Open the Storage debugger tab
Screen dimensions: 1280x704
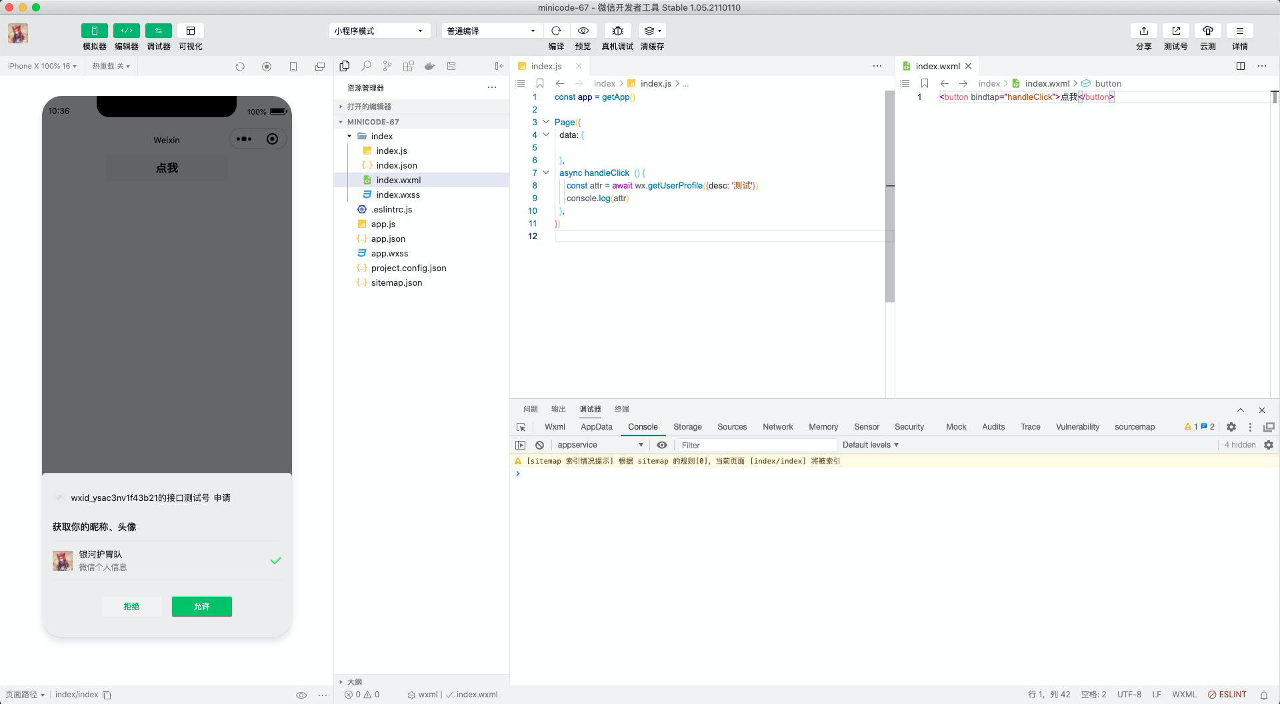tap(687, 427)
